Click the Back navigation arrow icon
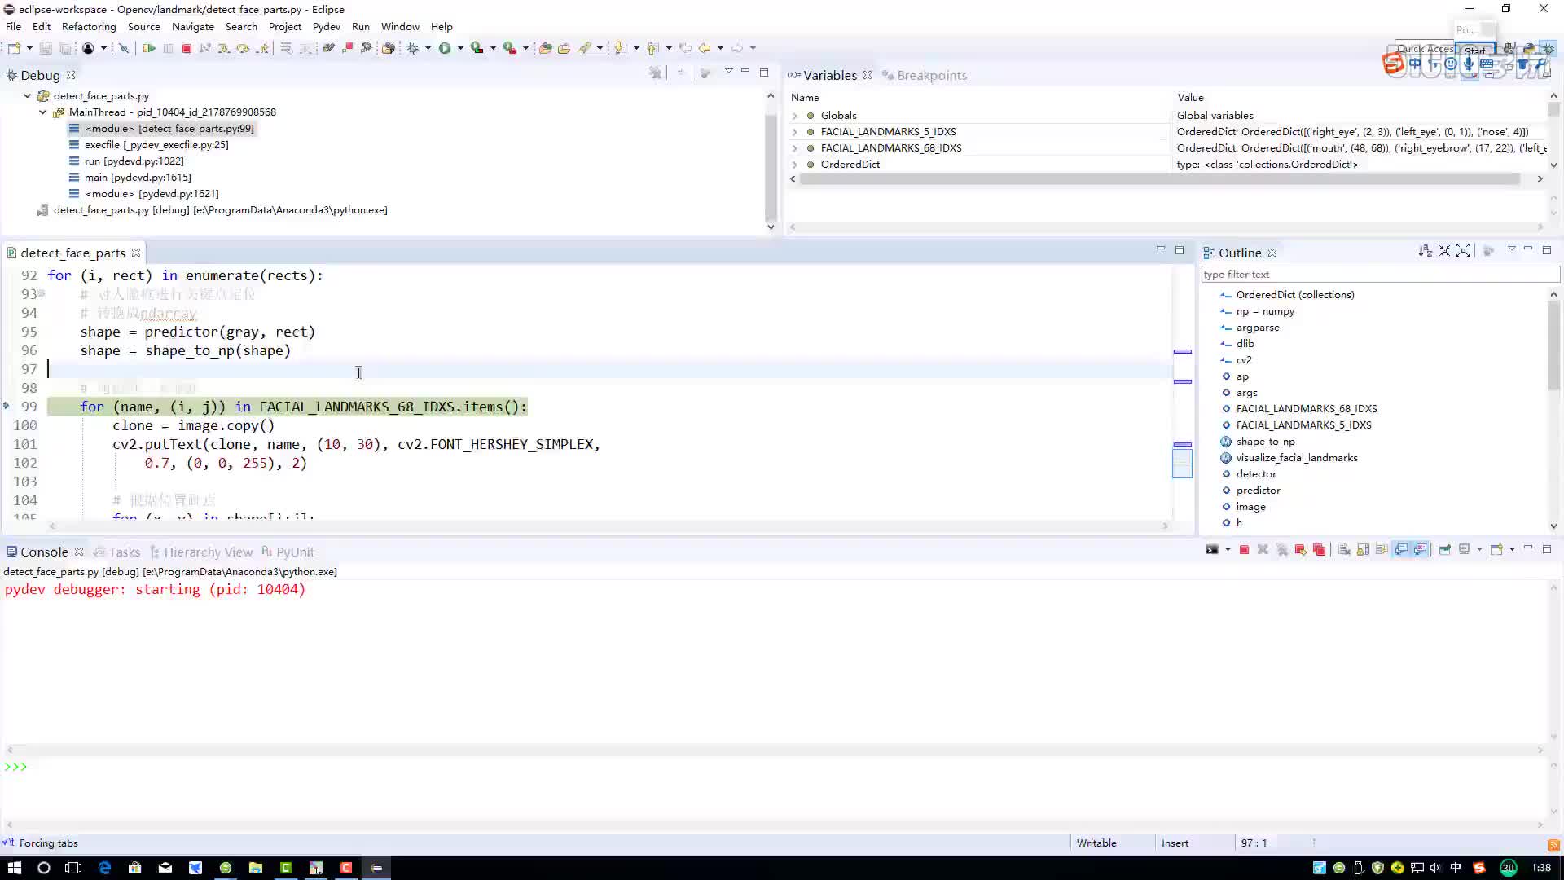The height and width of the screenshot is (880, 1564). 705,48
